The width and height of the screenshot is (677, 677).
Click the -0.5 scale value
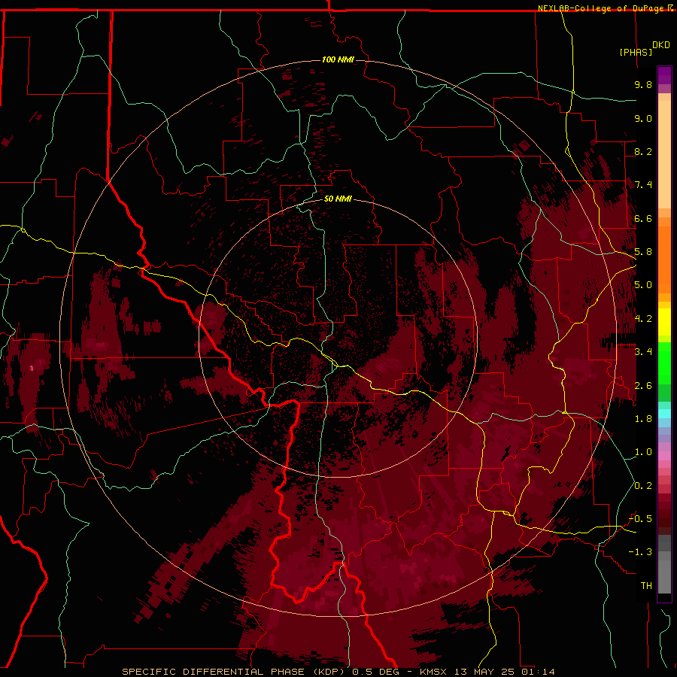pyautogui.click(x=640, y=519)
